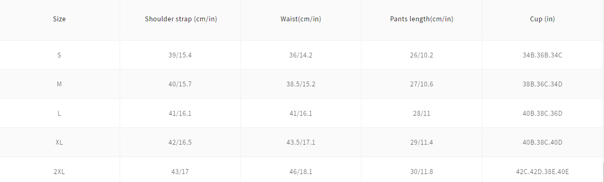
Task: Click the S size row label
Action: pyautogui.click(x=59, y=55)
